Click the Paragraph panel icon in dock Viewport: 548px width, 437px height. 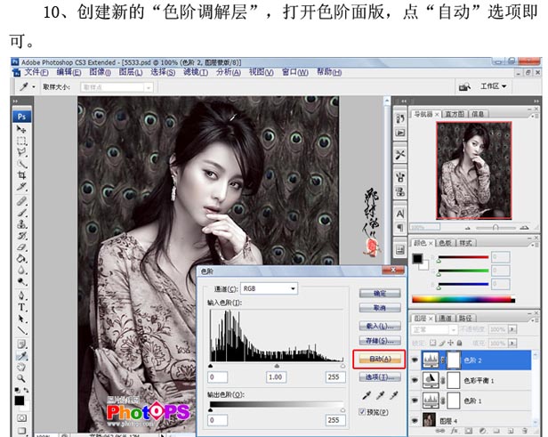[400, 228]
